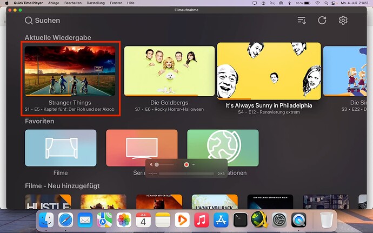Viewport: 373px width, 233px height.
Task: Open the Simpsons thumbnail
Action: point(345,71)
